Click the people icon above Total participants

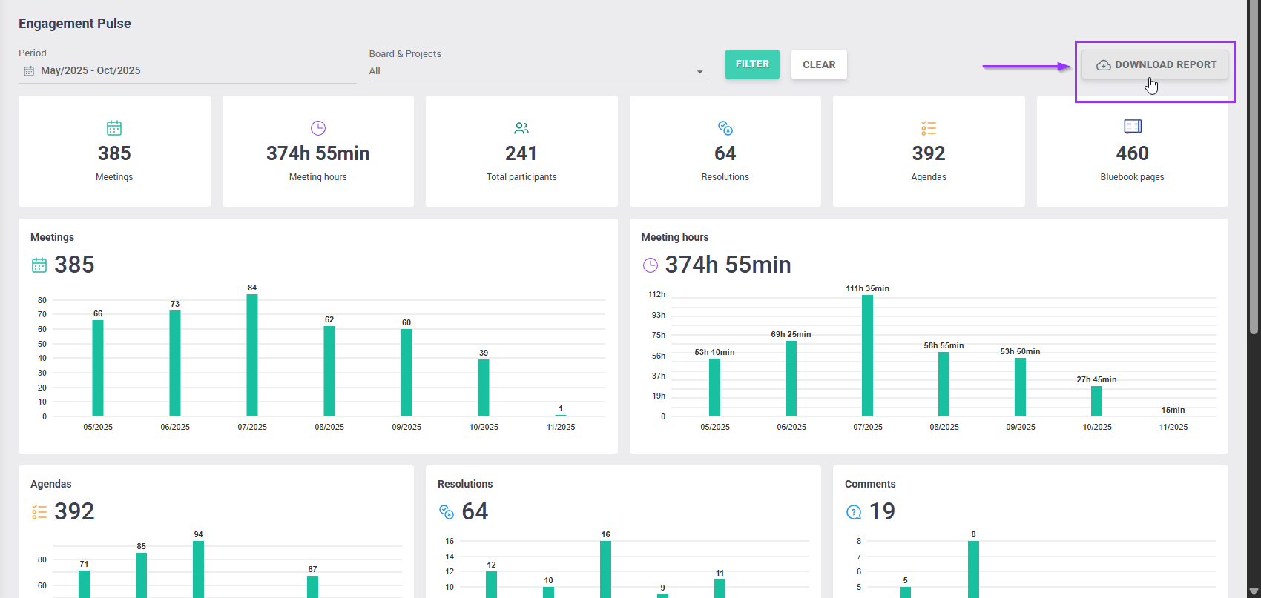pos(521,128)
